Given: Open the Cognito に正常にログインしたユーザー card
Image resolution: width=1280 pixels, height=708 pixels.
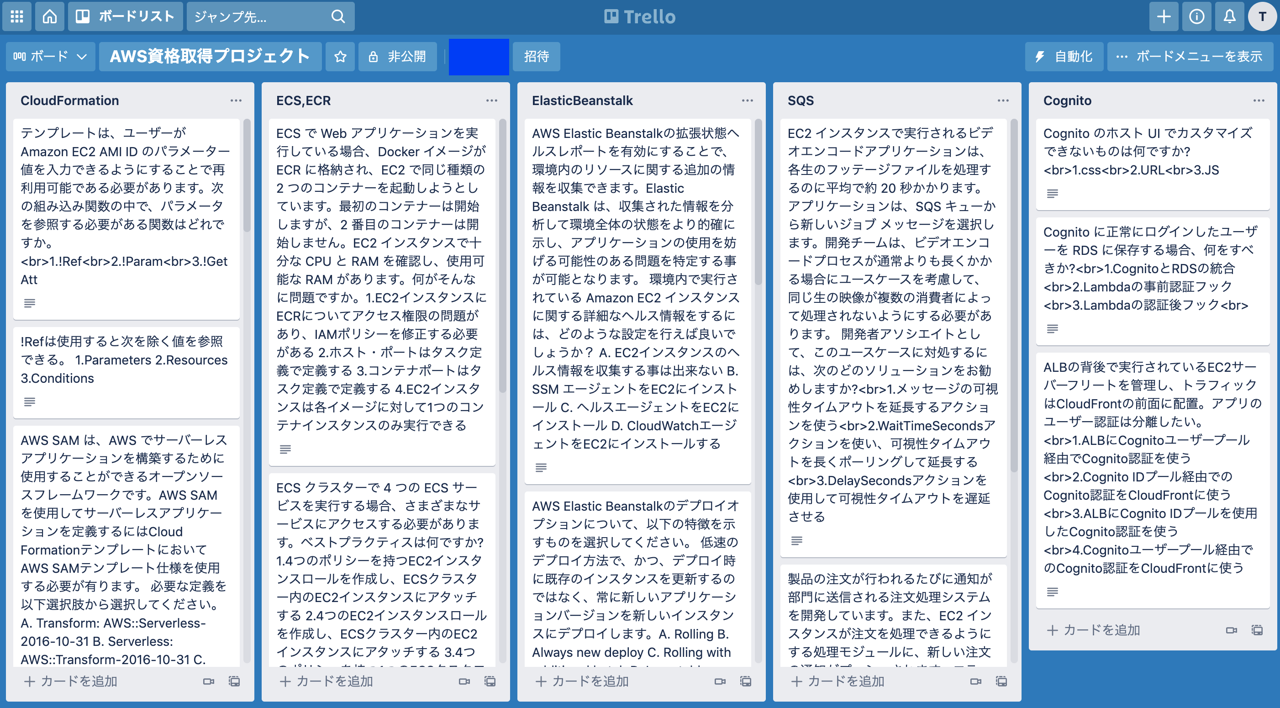Looking at the screenshot, I should pos(1153,281).
